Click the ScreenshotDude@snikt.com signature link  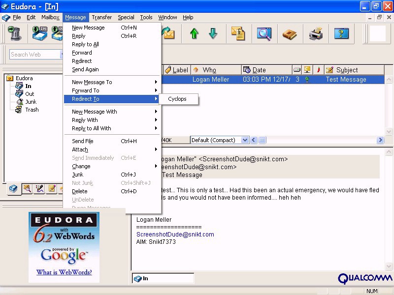coord(175,235)
